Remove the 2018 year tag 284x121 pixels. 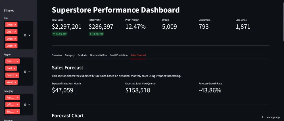(x=15, y=39)
